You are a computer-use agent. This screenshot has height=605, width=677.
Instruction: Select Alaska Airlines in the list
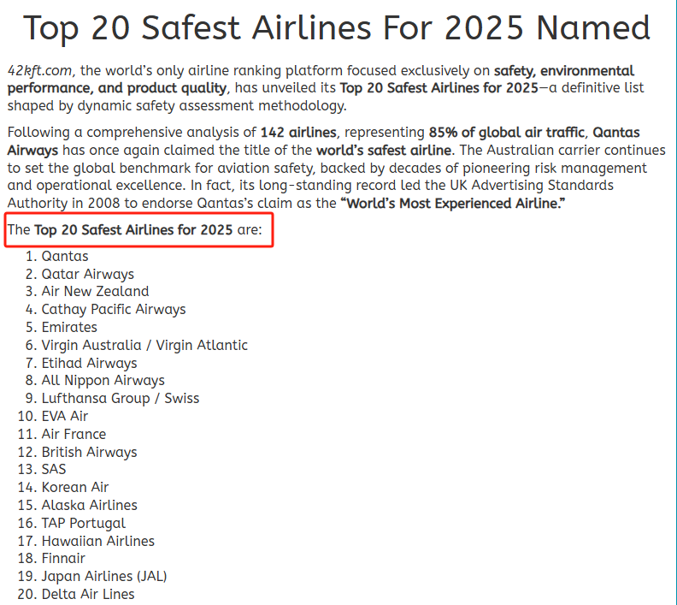pyautogui.click(x=89, y=506)
